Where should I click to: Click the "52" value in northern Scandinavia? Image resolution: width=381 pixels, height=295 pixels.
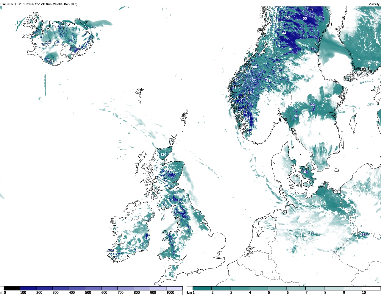pyautogui.click(x=288, y=17)
